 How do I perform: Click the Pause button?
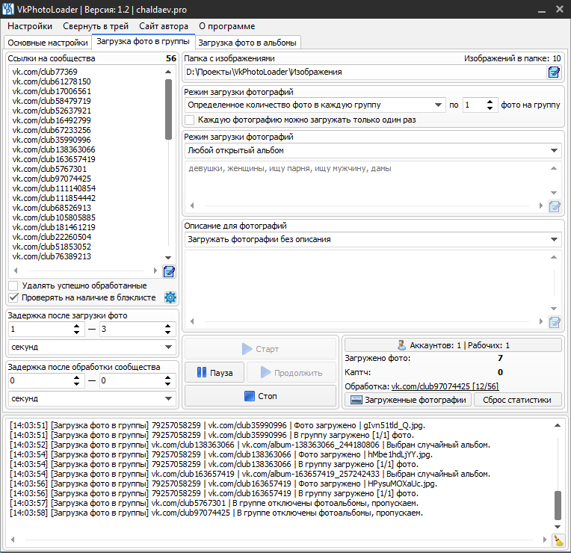point(214,373)
